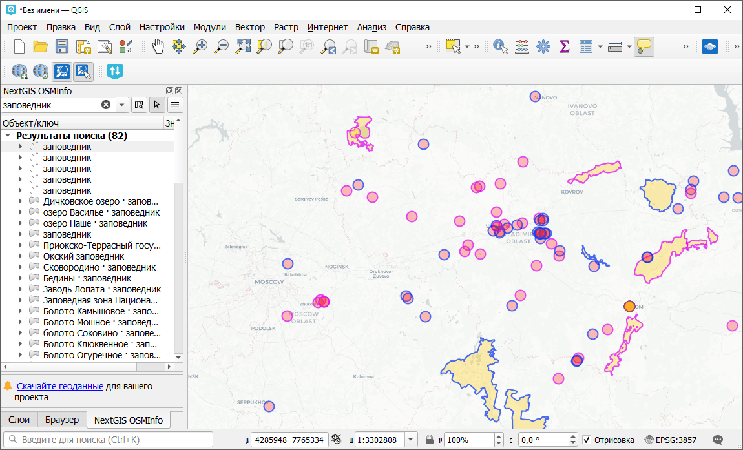Toggle the Отрисовка rendering checkbox
The image size is (743, 450).
[587, 440]
